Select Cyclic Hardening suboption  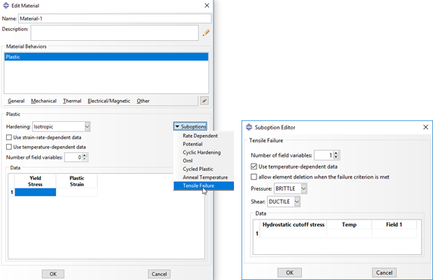[204, 152]
